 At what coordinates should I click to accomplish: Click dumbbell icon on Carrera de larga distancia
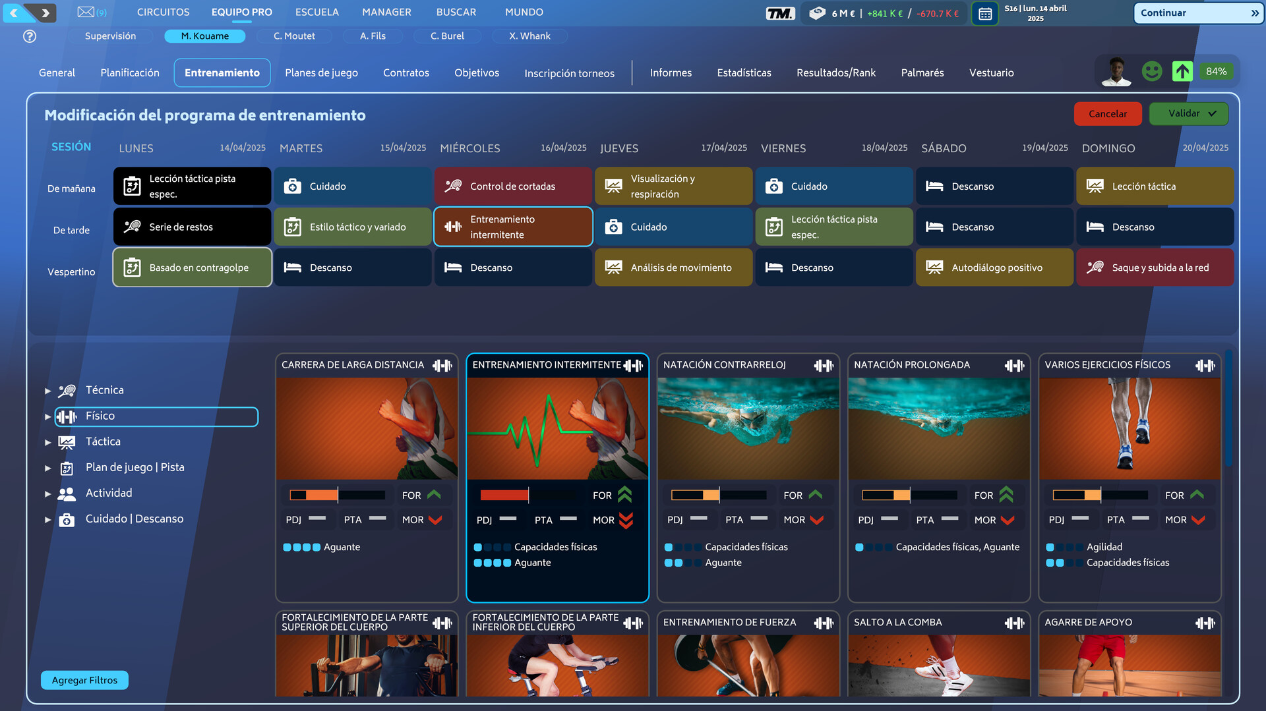click(x=442, y=365)
